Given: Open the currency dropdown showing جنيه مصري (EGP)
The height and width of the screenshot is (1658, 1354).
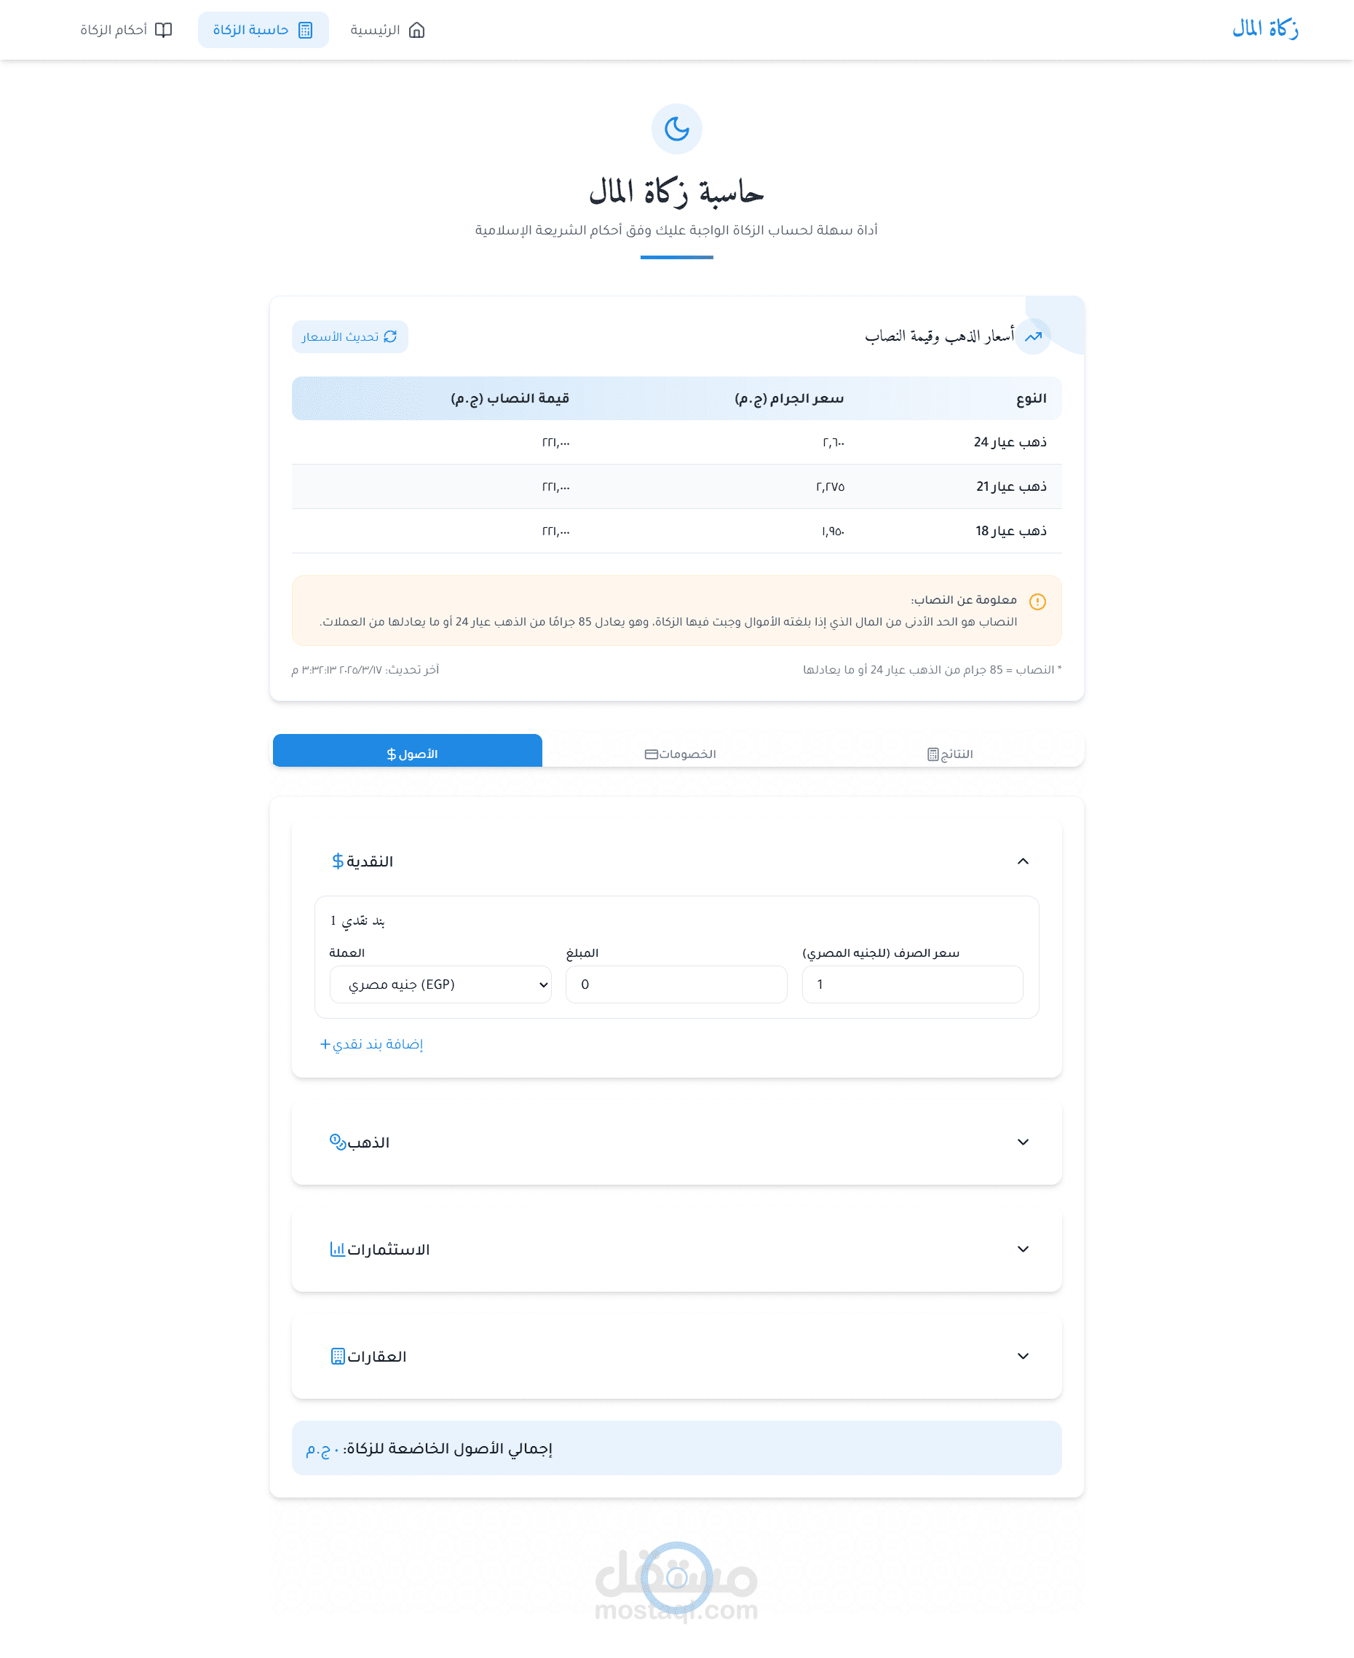Looking at the screenshot, I should tap(440, 984).
